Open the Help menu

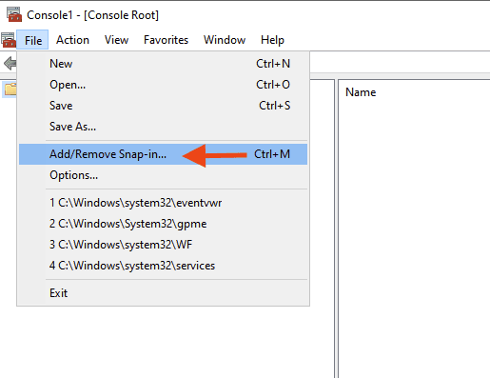[272, 40]
